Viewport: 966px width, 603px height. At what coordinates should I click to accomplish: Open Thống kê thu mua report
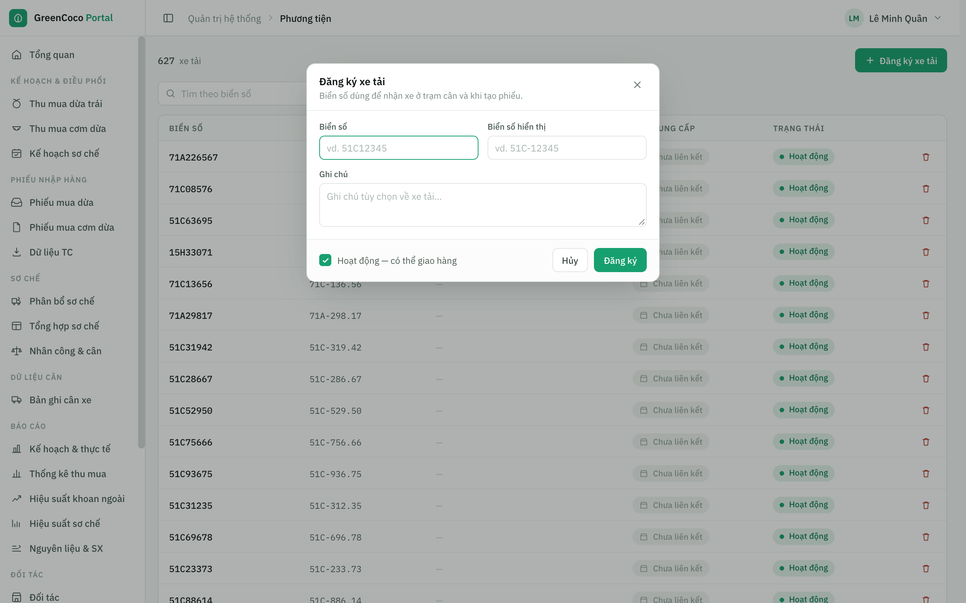(69, 474)
